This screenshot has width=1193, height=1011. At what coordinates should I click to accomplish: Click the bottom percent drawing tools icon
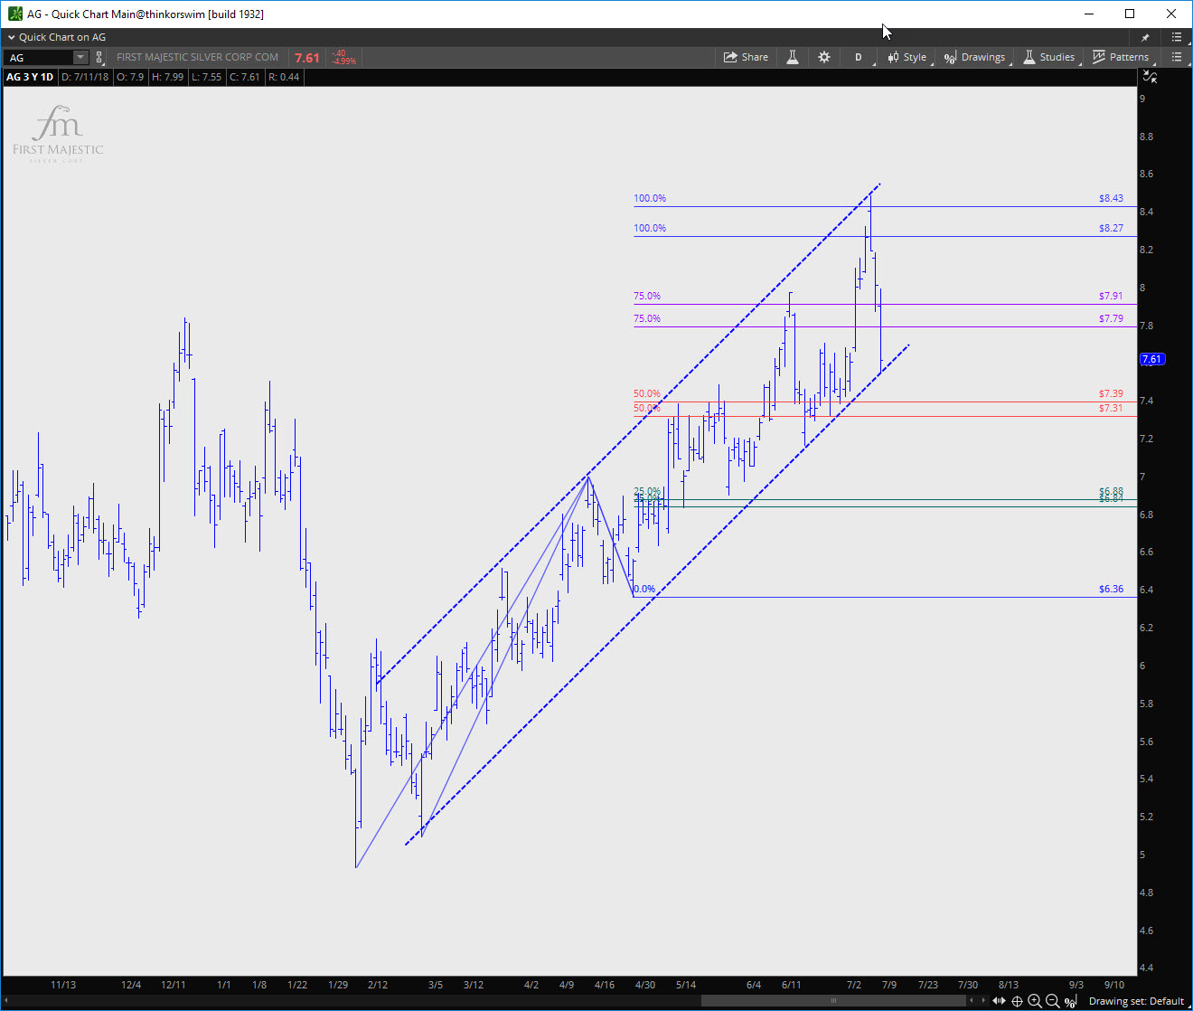pyautogui.click(x=1071, y=1001)
